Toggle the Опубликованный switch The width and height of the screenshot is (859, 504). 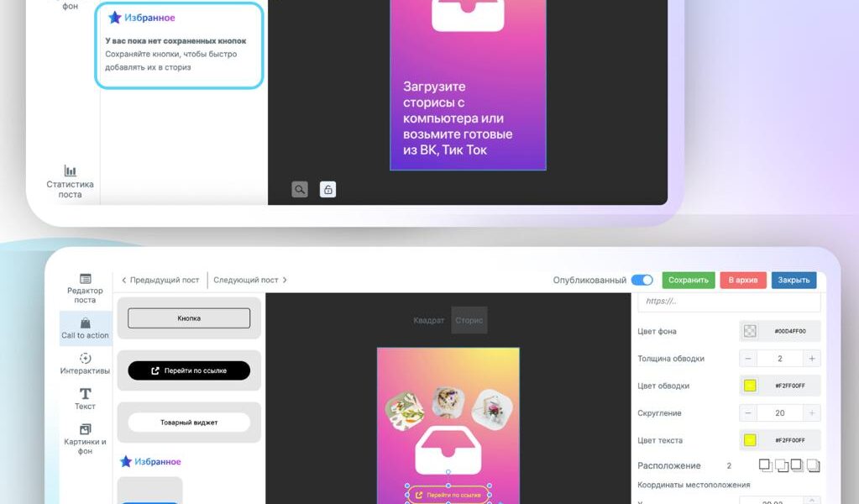point(642,280)
